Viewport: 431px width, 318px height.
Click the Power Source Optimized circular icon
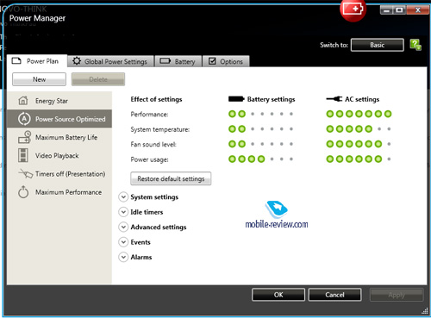click(24, 119)
